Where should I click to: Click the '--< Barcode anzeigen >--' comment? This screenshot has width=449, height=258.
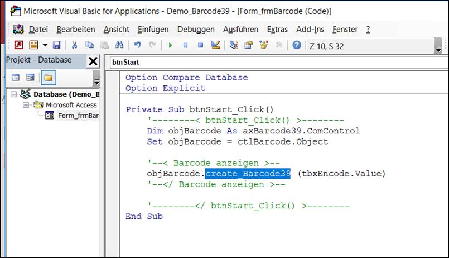pyautogui.click(x=213, y=163)
